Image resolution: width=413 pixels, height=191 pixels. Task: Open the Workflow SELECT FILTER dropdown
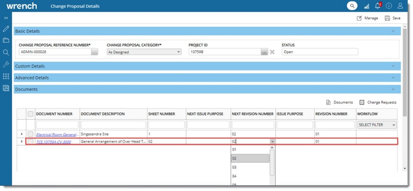377,125
